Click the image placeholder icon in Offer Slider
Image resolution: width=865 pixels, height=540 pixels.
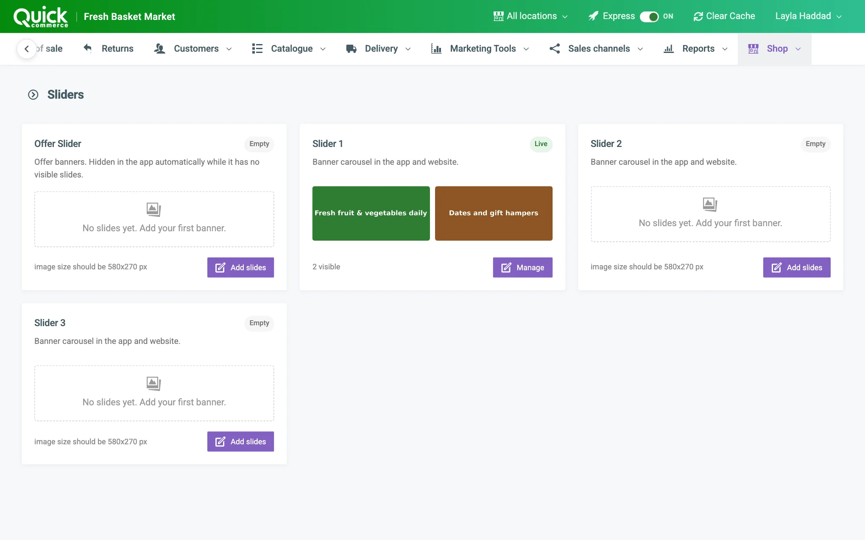[153, 209]
